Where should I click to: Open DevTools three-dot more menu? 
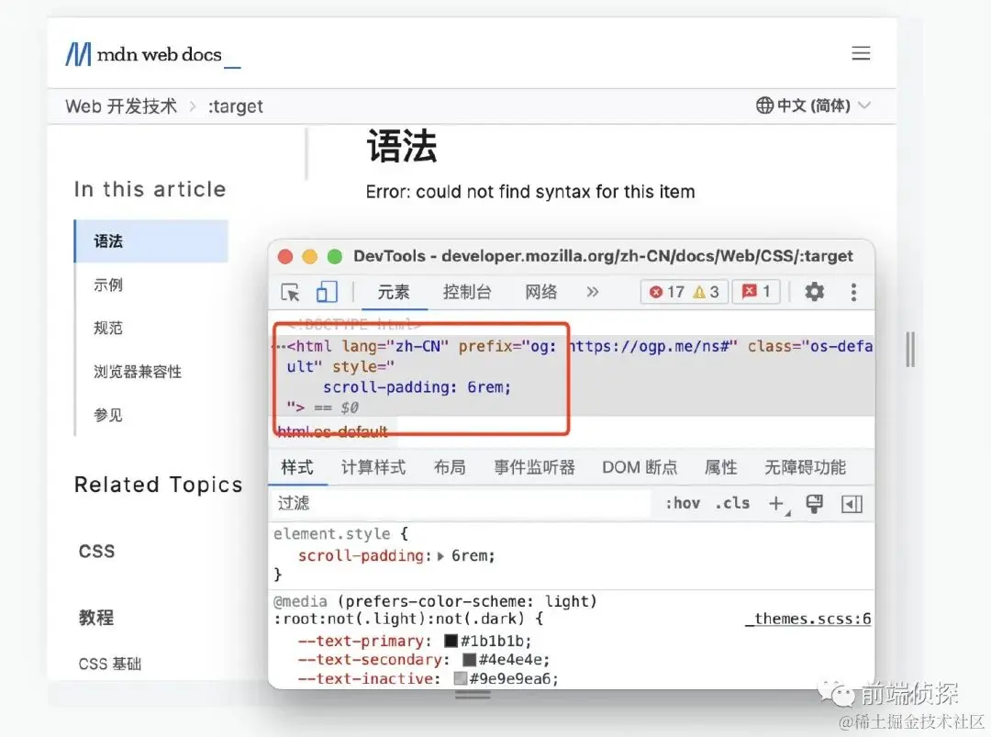pyautogui.click(x=854, y=292)
